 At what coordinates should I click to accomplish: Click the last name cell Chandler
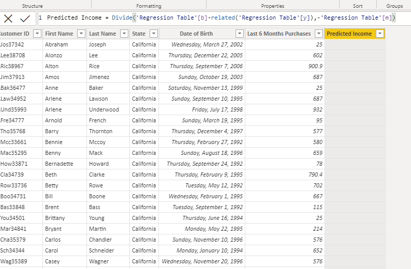tap(100, 240)
